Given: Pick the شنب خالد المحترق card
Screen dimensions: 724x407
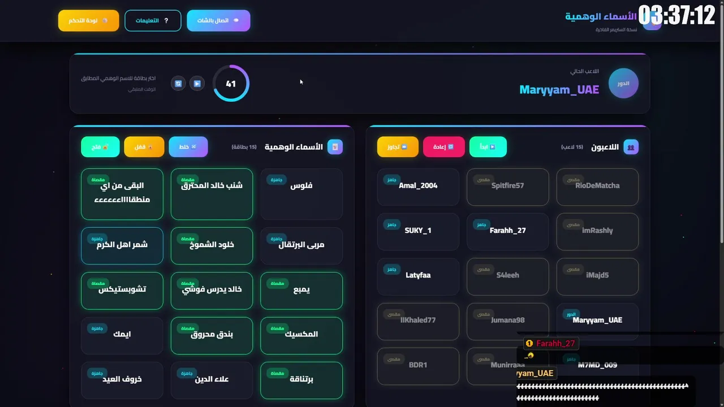Looking at the screenshot, I should coord(212,194).
